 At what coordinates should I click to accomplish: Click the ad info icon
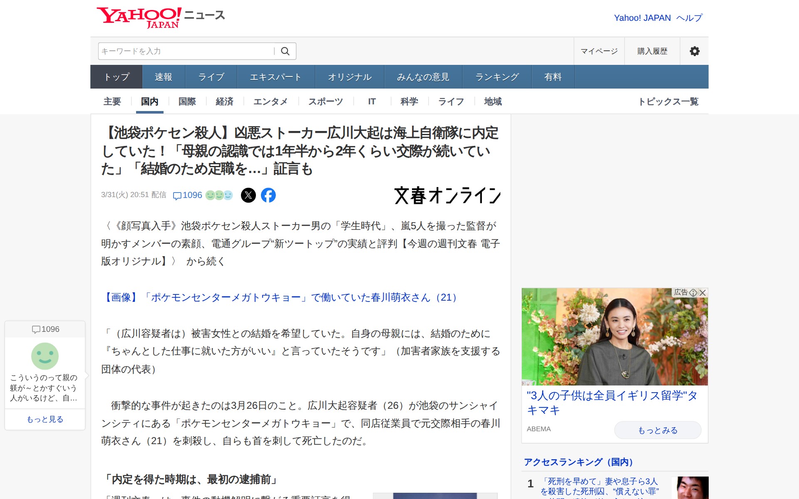click(x=693, y=293)
